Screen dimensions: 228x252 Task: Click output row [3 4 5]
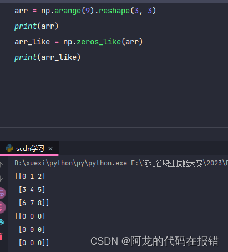click(x=32, y=189)
